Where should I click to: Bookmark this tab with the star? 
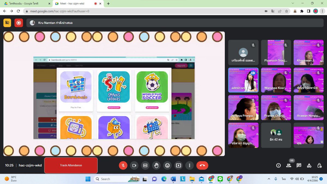(x=286, y=11)
